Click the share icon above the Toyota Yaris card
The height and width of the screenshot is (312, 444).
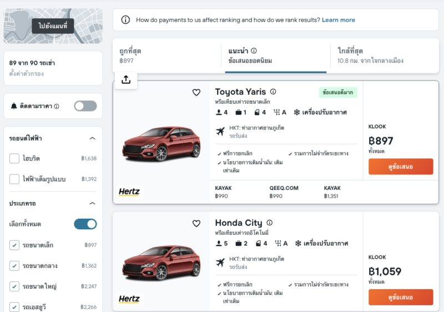click(x=126, y=80)
